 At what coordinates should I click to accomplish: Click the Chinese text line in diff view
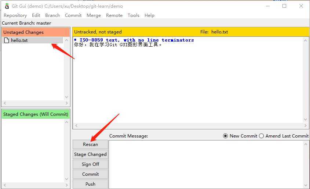click(118, 45)
